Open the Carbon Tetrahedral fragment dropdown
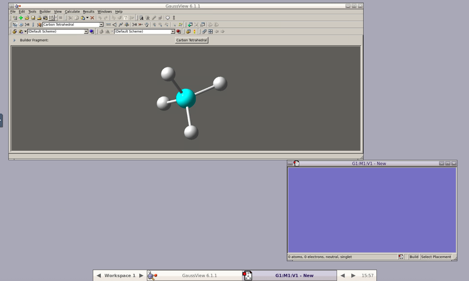 tap(101, 24)
